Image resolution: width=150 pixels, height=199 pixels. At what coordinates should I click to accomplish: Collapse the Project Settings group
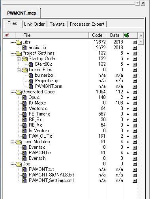12,53
